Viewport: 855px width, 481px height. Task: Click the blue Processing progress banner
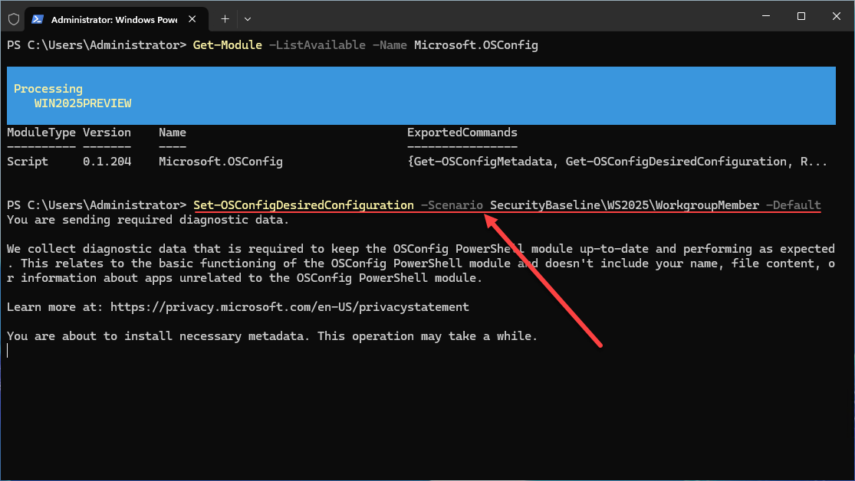pyautogui.click(x=420, y=96)
